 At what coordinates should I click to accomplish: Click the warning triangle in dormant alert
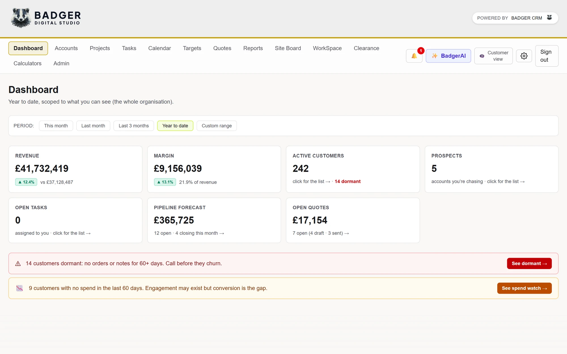[18, 264]
